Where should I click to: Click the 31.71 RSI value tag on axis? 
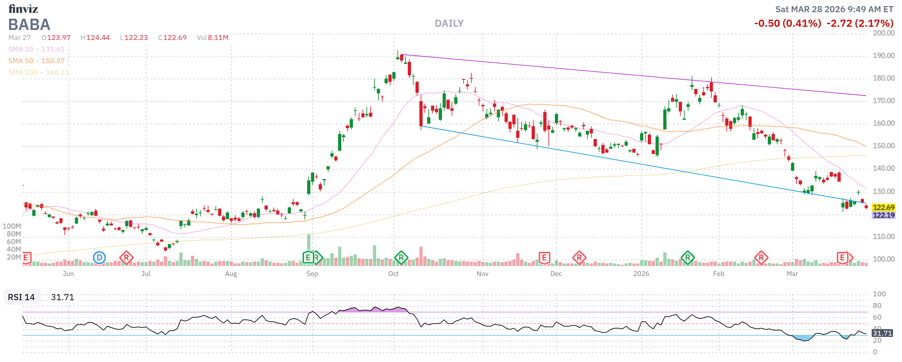(882, 333)
